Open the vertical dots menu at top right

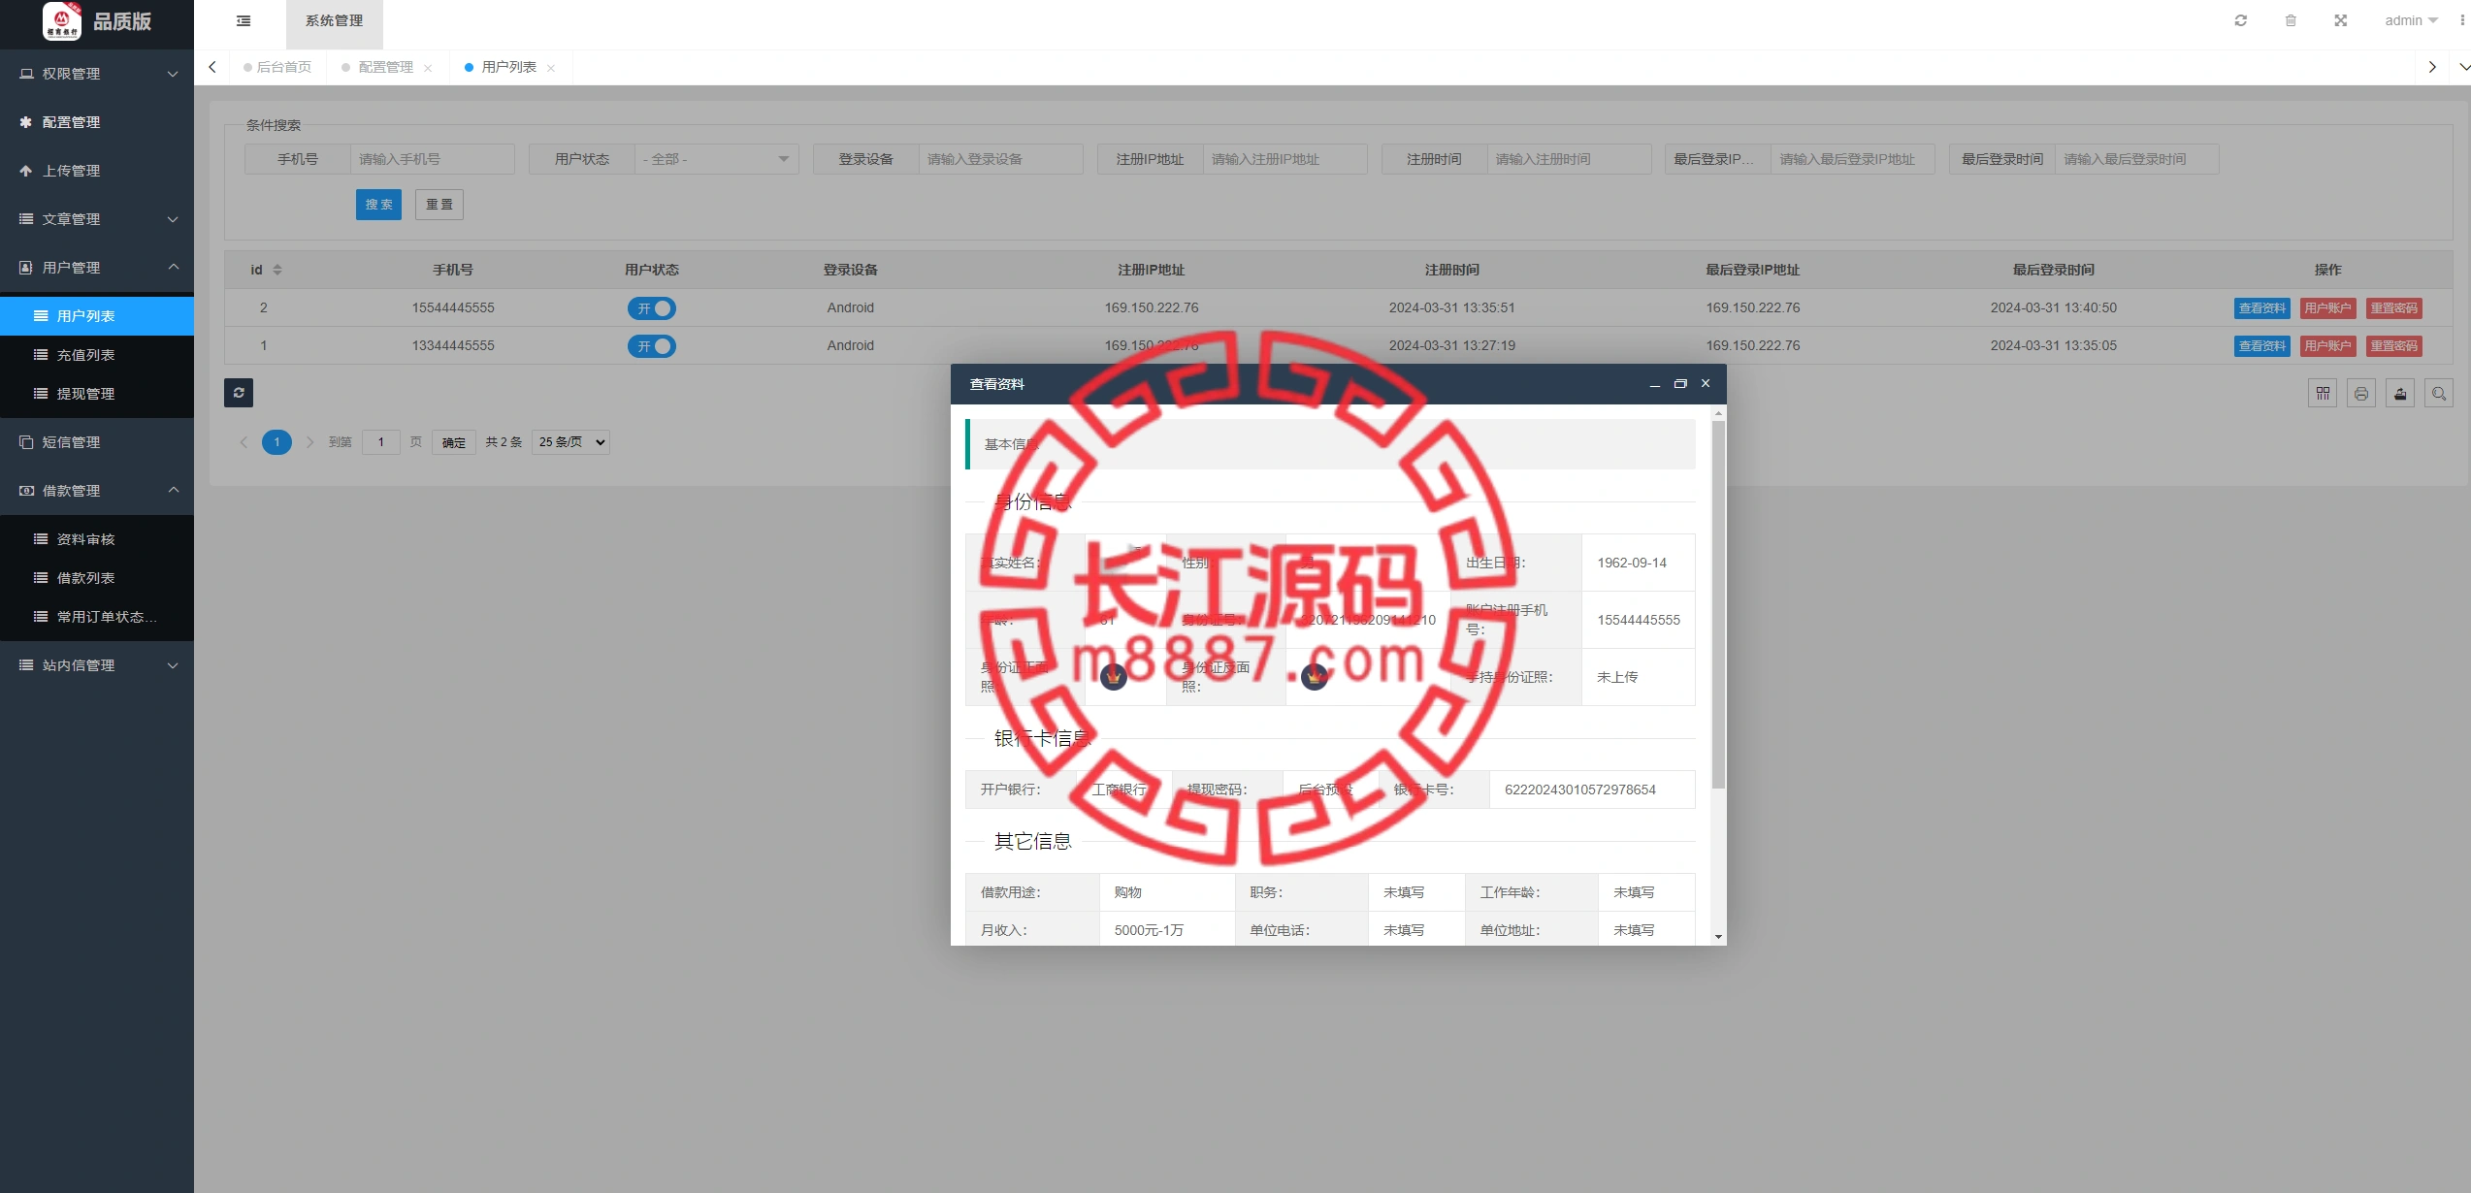(2461, 20)
